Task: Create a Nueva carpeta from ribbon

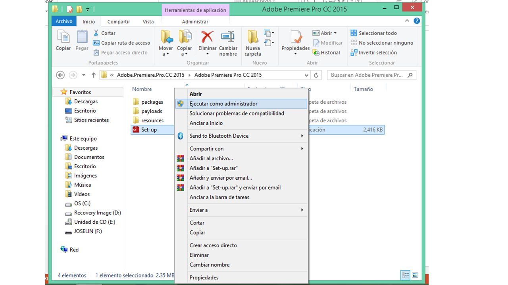Action: coord(253,43)
